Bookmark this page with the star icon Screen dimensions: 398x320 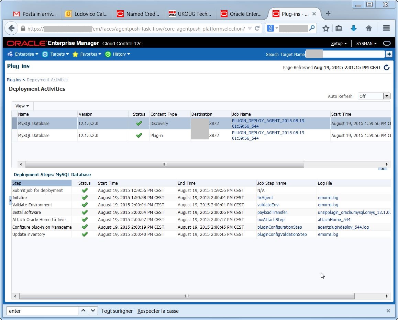click(326, 28)
